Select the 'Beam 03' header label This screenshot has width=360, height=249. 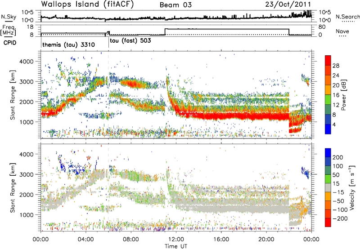175,5
